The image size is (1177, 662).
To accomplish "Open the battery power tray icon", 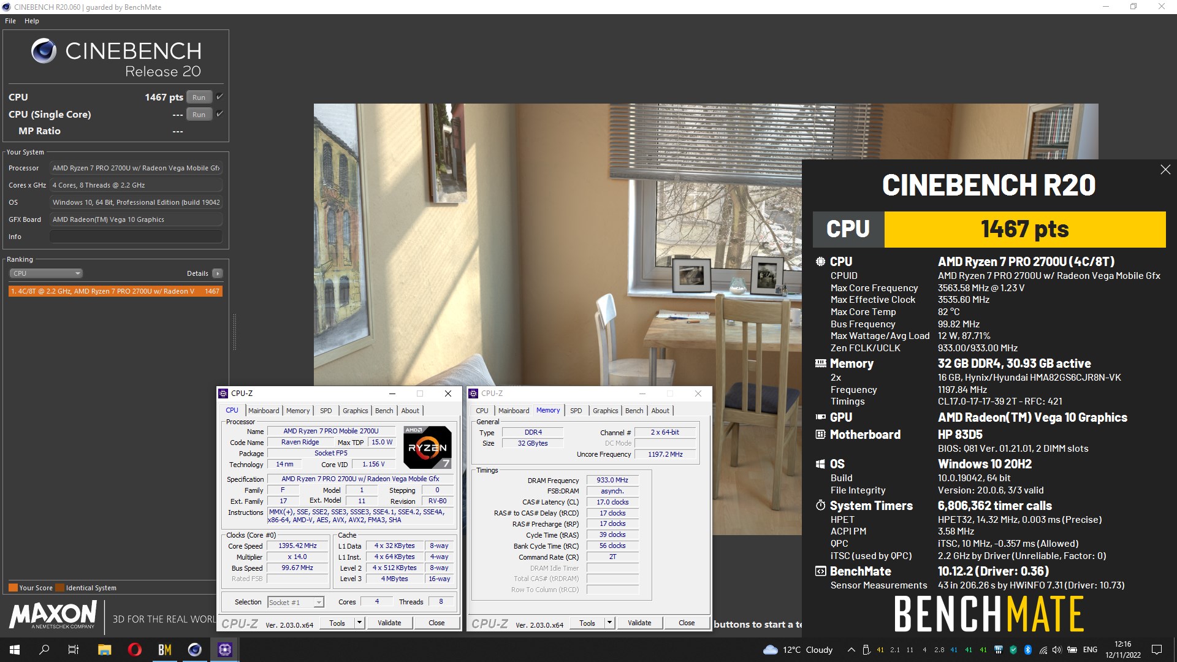I will [1072, 650].
